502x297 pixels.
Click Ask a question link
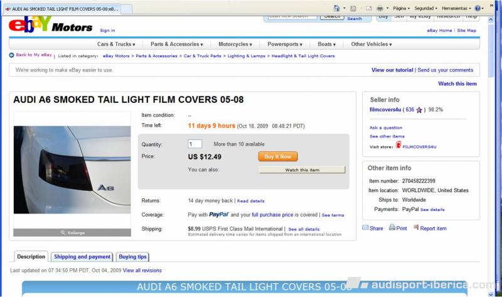(386, 127)
